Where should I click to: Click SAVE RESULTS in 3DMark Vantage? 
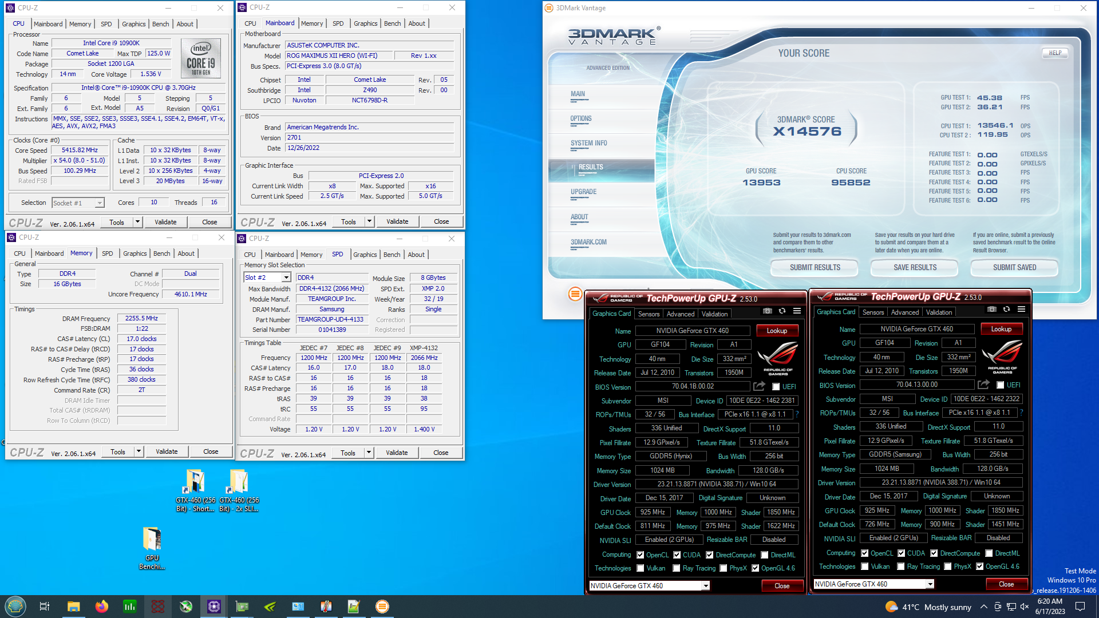[x=915, y=267]
